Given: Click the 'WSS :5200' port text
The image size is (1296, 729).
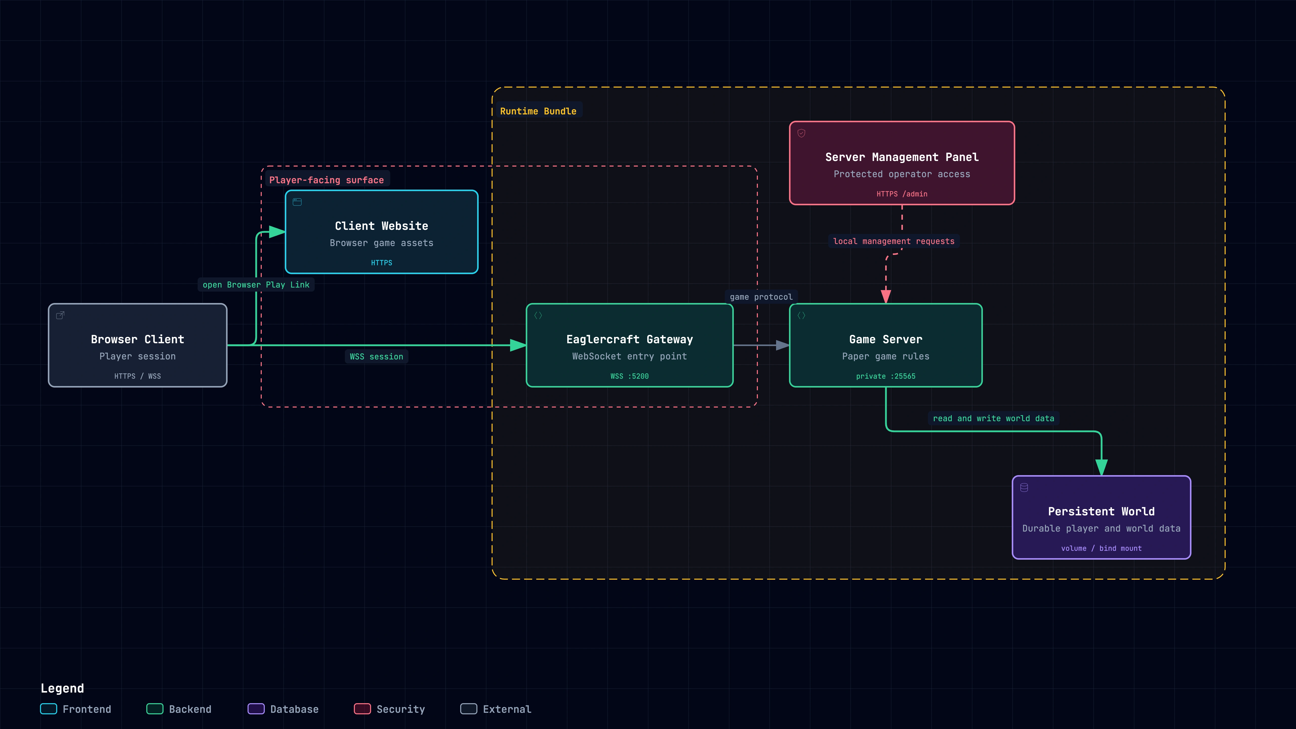Looking at the screenshot, I should [629, 376].
